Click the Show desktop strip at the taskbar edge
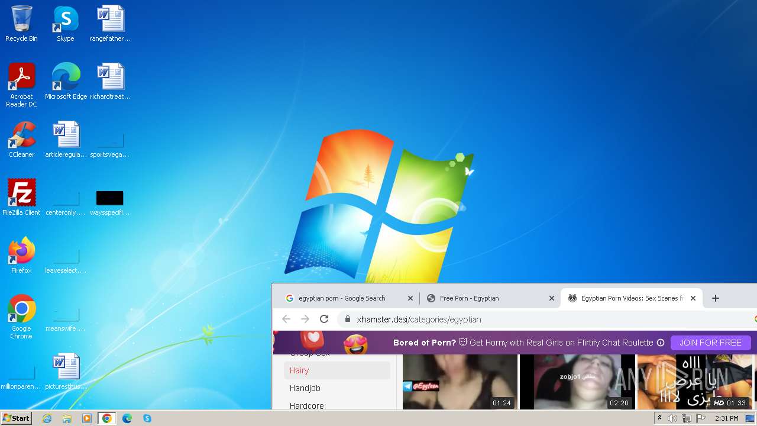Screen dimensions: 757x426 [x=750, y=418]
